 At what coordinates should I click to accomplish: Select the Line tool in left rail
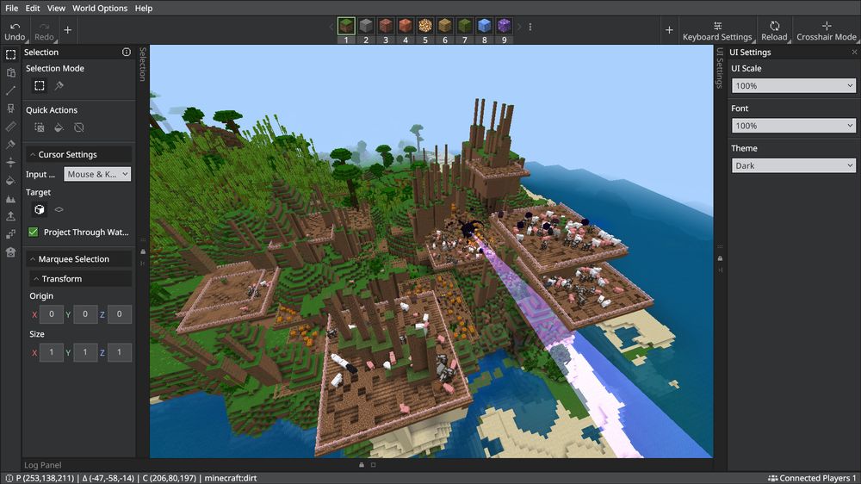[10, 90]
